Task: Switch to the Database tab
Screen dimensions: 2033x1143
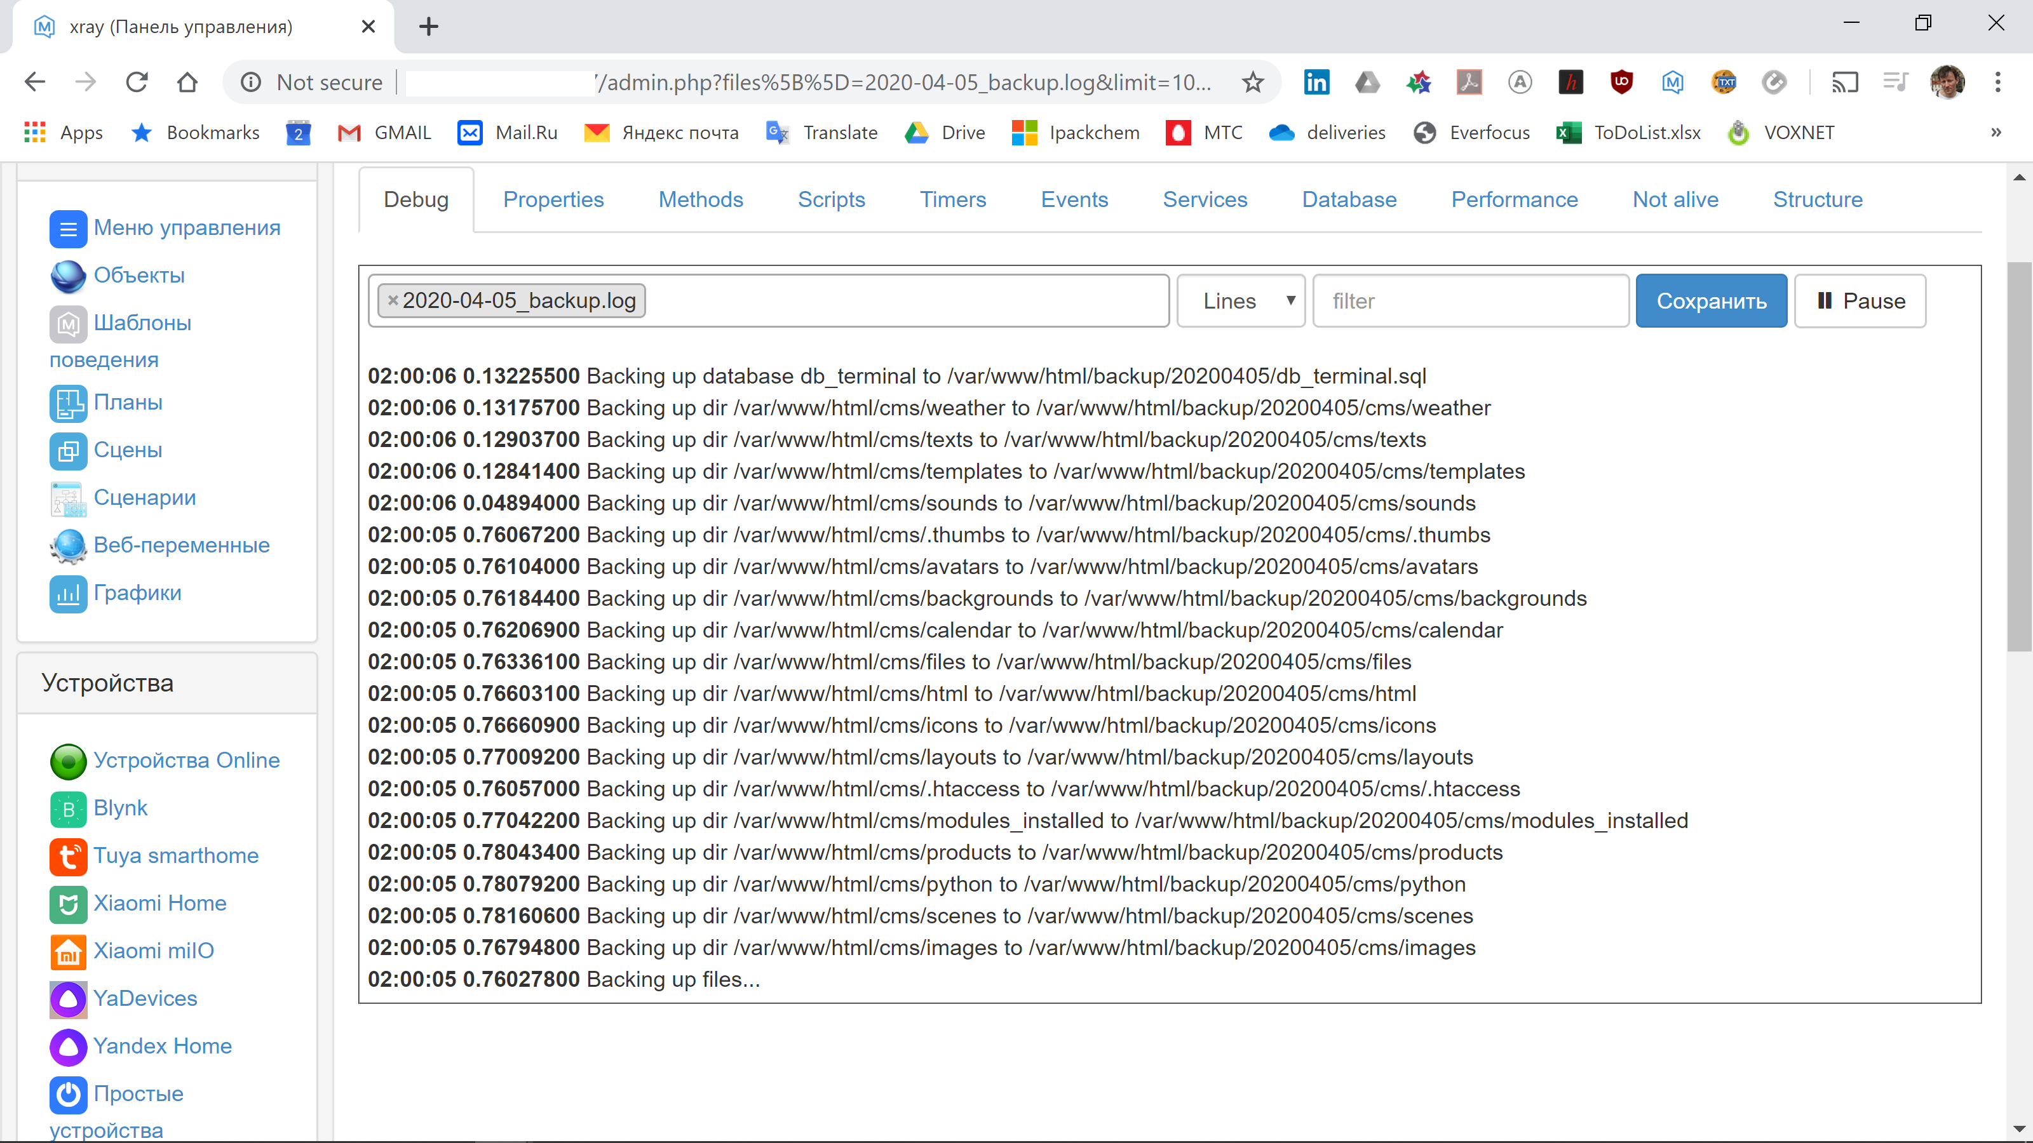Action: 1349,199
